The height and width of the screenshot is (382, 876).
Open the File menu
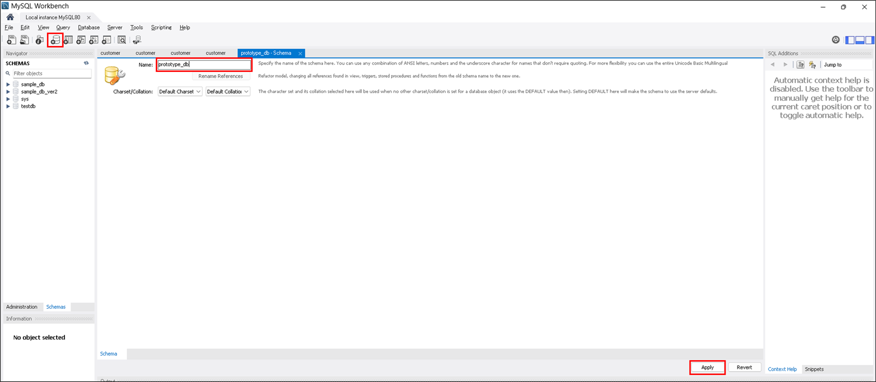tap(9, 27)
